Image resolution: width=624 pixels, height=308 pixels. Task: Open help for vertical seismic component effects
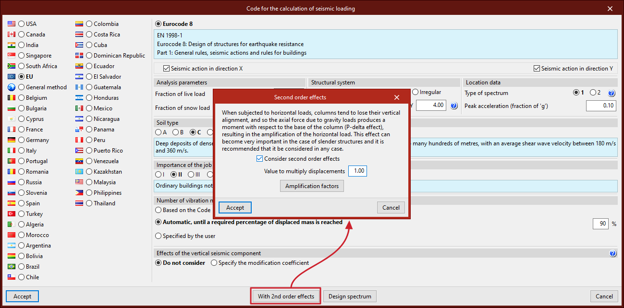(612, 253)
